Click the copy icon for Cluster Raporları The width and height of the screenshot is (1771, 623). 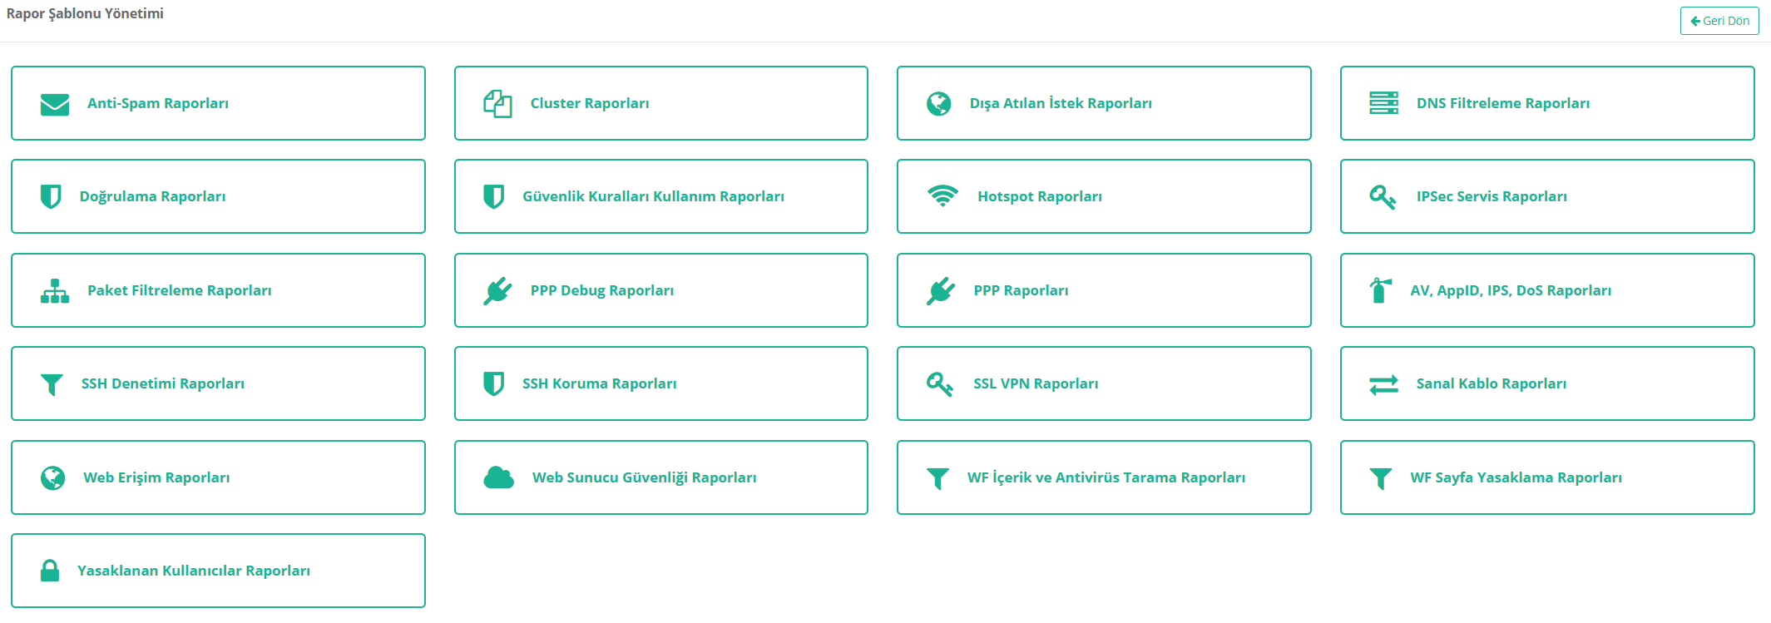[x=497, y=104]
